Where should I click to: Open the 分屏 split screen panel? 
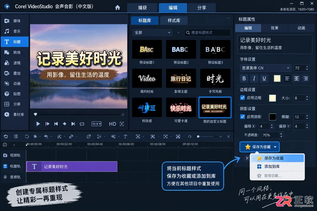tap(15, 104)
